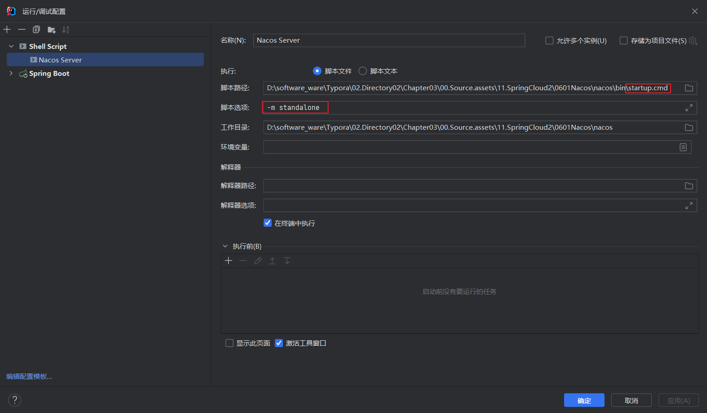Click the move into new folder icon
The image size is (707, 413).
(x=51, y=30)
